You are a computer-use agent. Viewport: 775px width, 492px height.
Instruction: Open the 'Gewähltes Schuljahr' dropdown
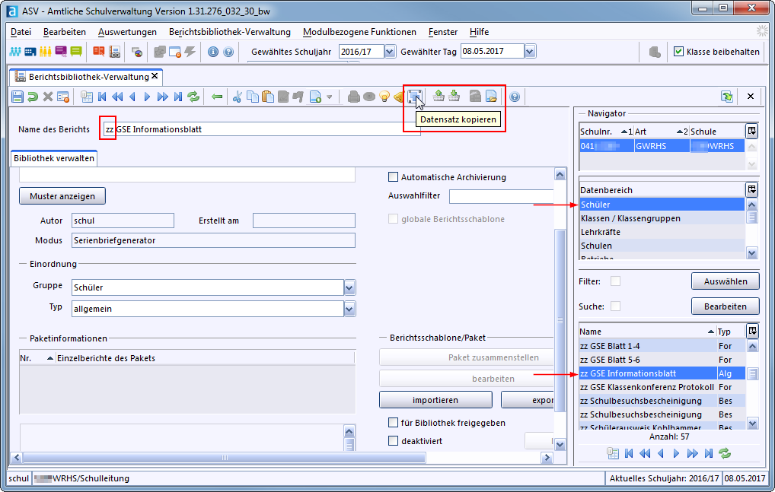pyautogui.click(x=390, y=52)
